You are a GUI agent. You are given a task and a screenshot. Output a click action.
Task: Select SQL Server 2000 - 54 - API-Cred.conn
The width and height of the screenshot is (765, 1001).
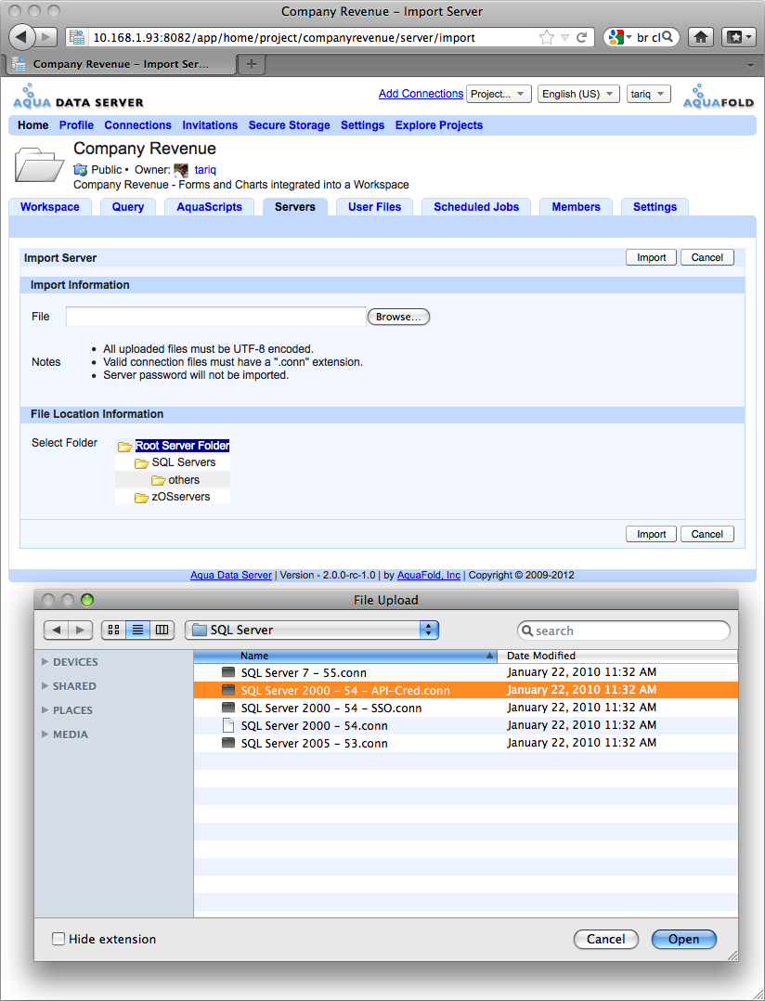466,690
